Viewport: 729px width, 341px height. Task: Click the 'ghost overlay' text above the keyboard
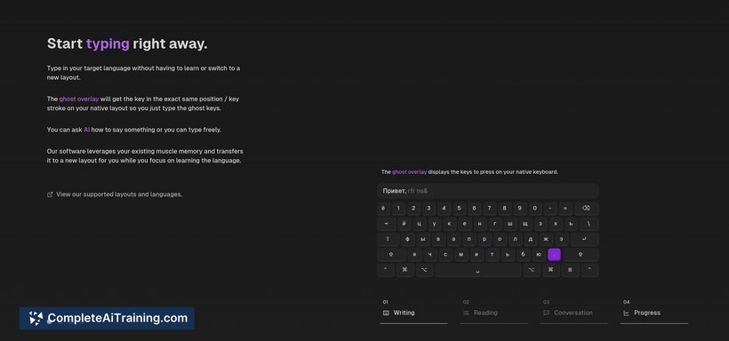click(409, 172)
